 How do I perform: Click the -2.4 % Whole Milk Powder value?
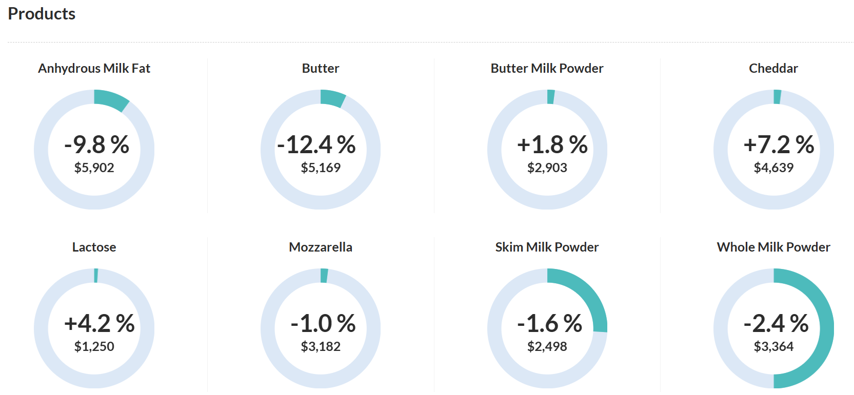pyautogui.click(x=776, y=323)
